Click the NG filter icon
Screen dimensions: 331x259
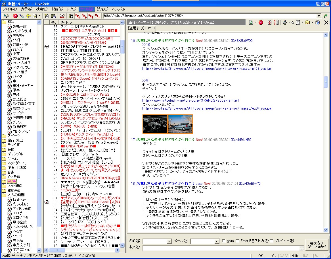(62, 16)
